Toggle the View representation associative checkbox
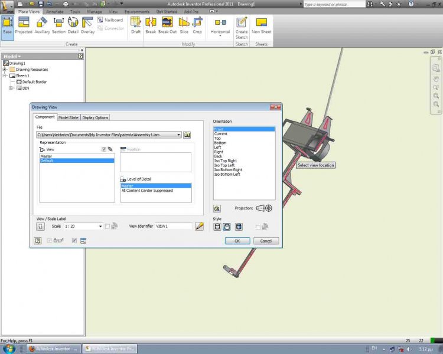443x354 pixels. pyautogui.click(x=104, y=150)
